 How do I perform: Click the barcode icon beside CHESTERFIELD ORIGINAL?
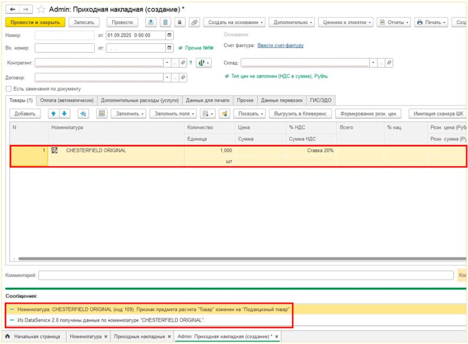coord(54,150)
